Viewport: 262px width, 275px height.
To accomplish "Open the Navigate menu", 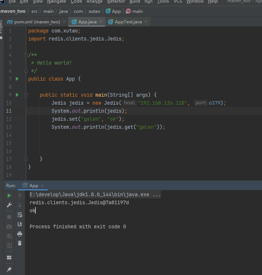I will click(57, 1).
